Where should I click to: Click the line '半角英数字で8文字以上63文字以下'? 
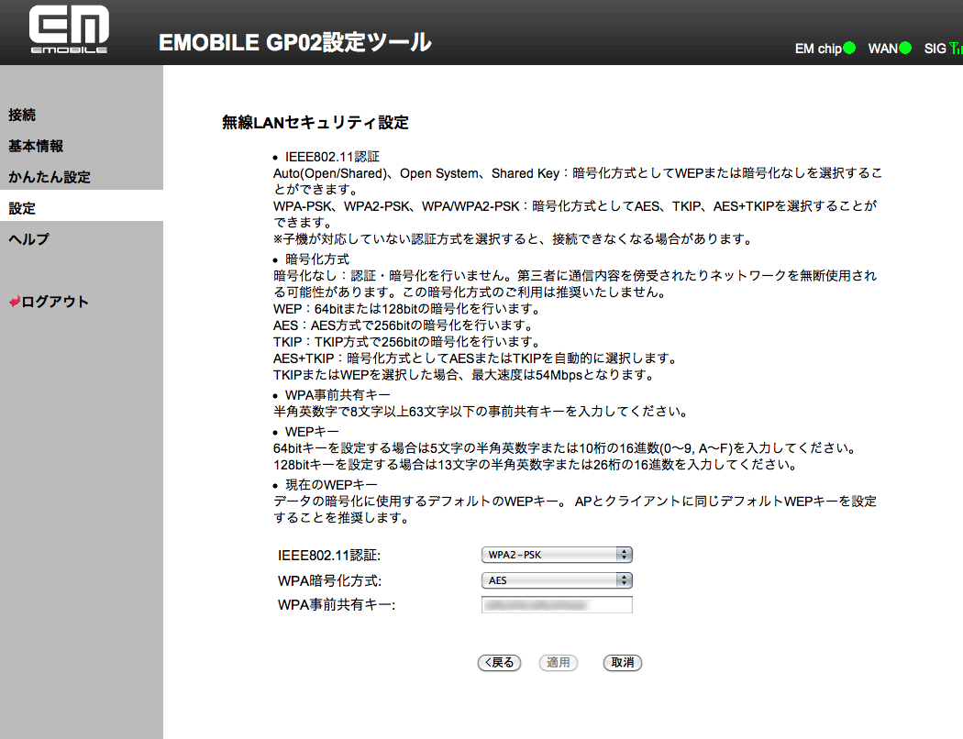click(481, 412)
